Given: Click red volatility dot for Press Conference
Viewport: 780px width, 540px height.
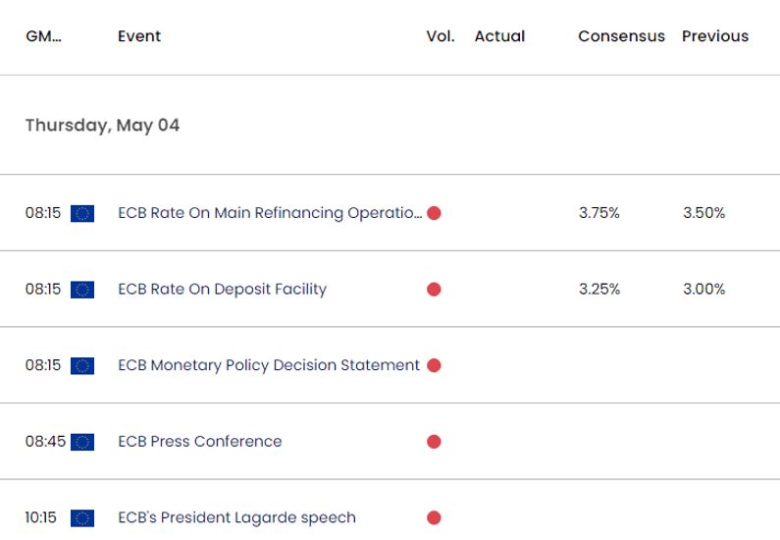Looking at the screenshot, I should click(x=434, y=442).
